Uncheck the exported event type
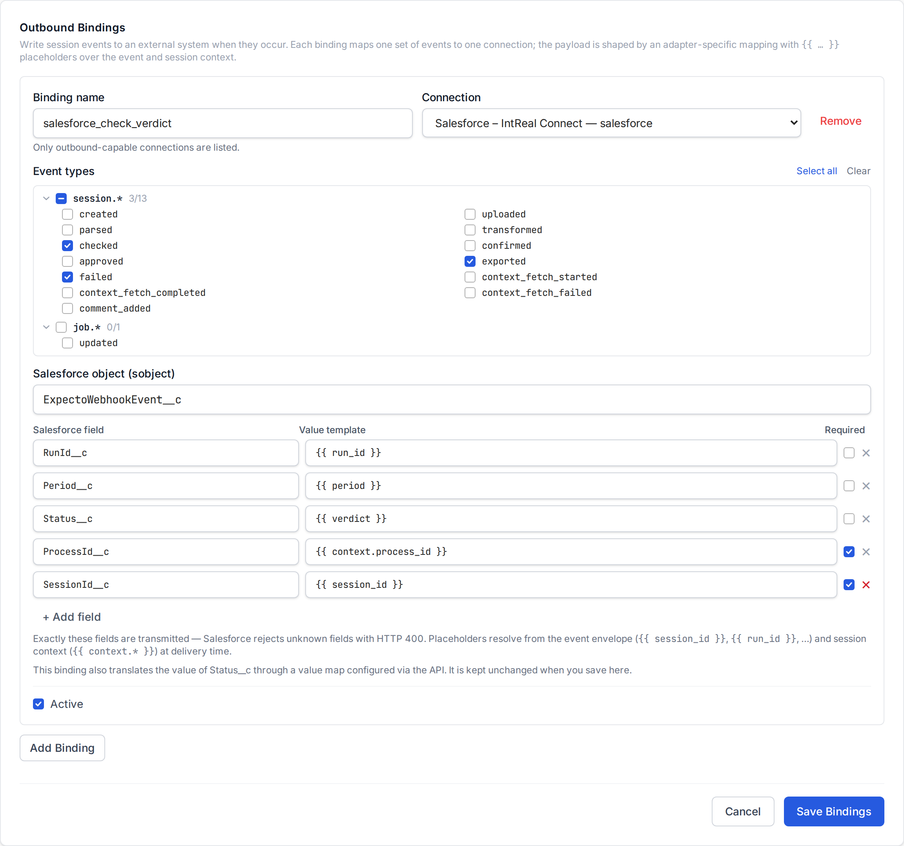The height and width of the screenshot is (846, 904). click(470, 261)
